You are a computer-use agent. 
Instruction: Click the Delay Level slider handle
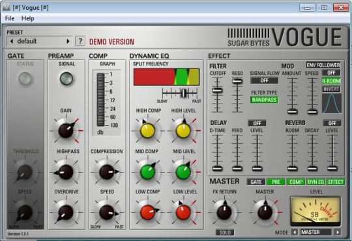(257, 168)
